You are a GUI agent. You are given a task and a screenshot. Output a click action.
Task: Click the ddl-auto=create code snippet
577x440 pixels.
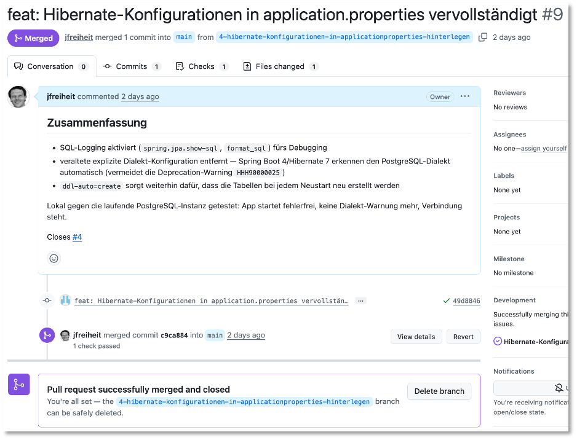(92, 186)
